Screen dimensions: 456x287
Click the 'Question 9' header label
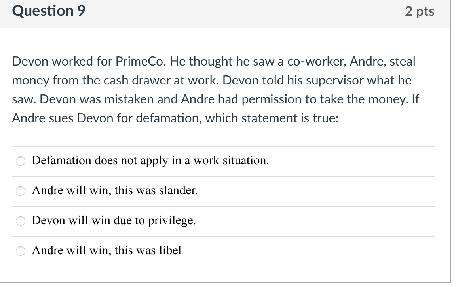click(x=48, y=11)
